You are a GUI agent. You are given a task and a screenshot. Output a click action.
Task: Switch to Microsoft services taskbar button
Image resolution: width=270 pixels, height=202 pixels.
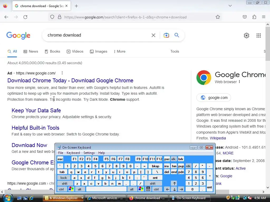coord(105,198)
